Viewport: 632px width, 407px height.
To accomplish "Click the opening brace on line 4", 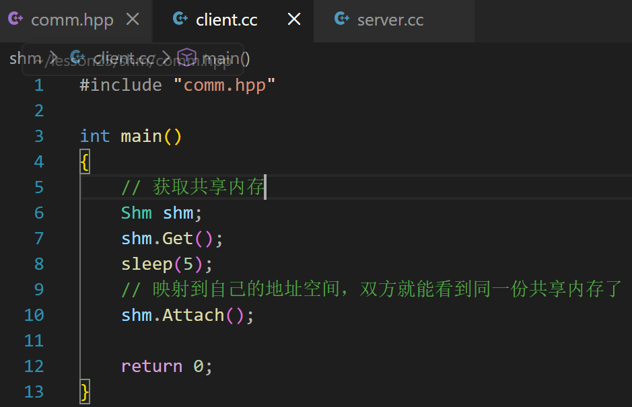I will pyautogui.click(x=85, y=162).
